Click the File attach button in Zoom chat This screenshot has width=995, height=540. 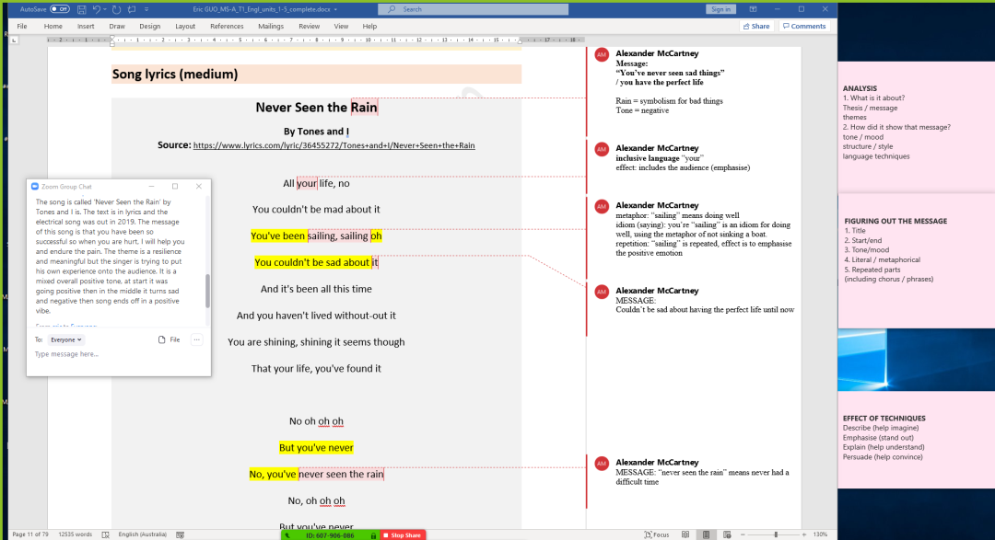pos(169,339)
